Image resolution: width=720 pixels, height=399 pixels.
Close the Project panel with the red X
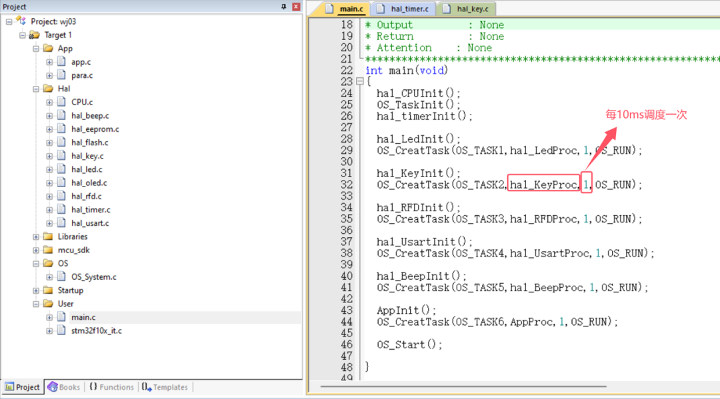[296, 7]
